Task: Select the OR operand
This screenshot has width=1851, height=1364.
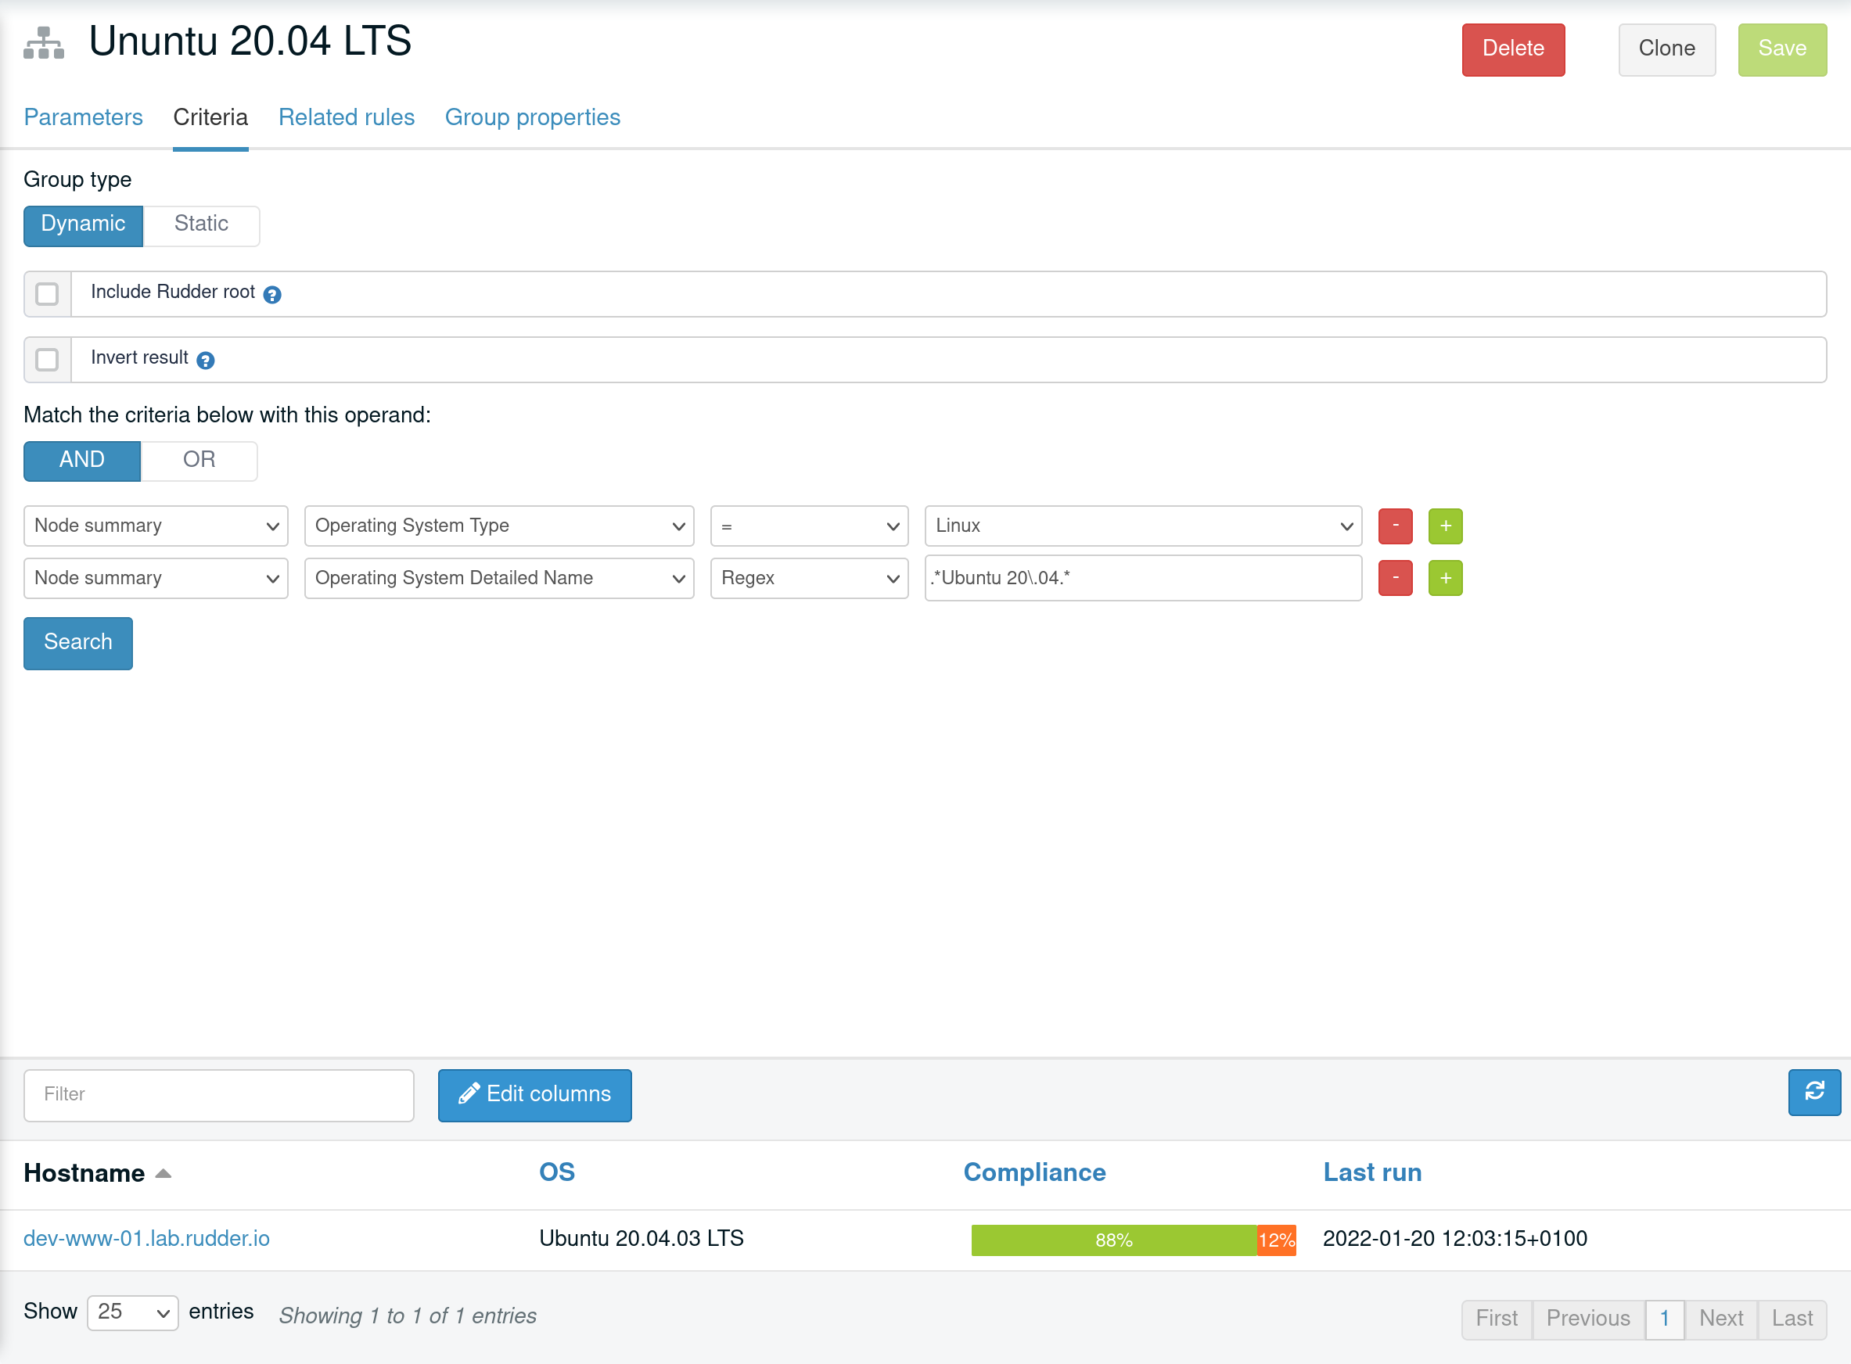Action: (198, 460)
